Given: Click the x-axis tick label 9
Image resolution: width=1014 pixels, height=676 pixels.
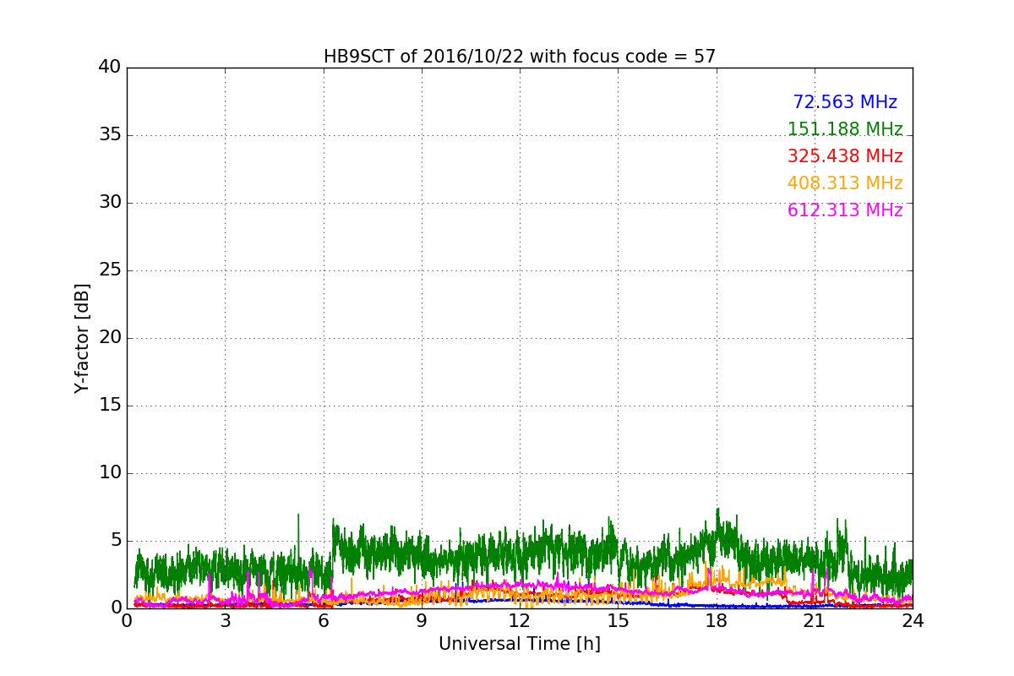Looking at the screenshot, I should (422, 621).
